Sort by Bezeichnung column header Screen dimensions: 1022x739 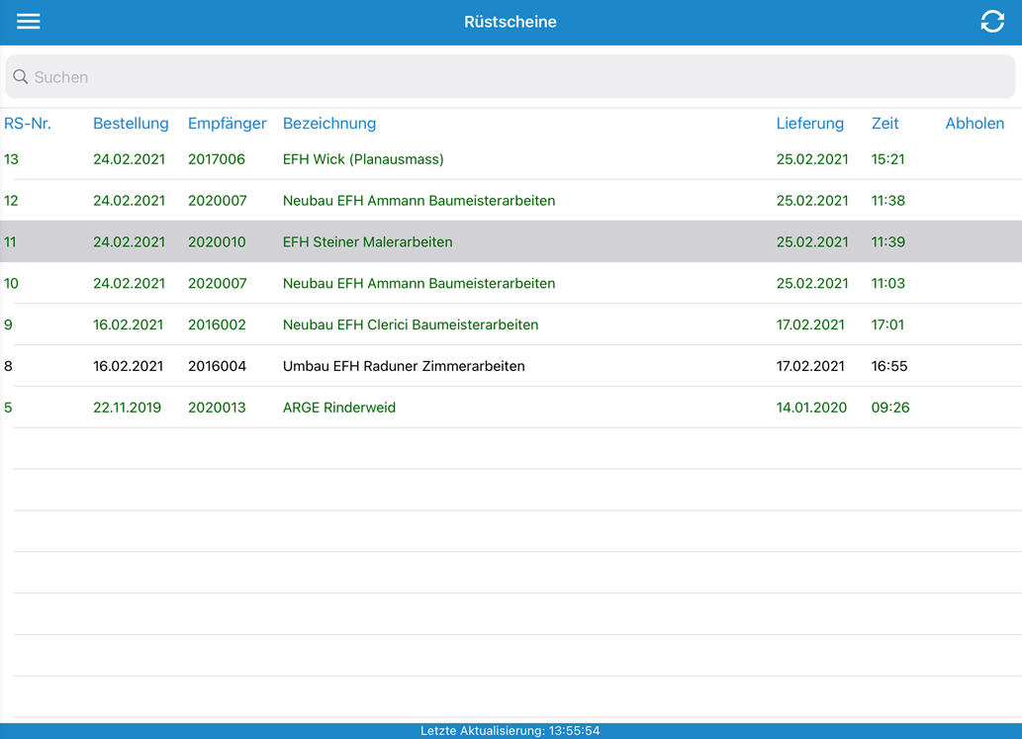click(329, 123)
